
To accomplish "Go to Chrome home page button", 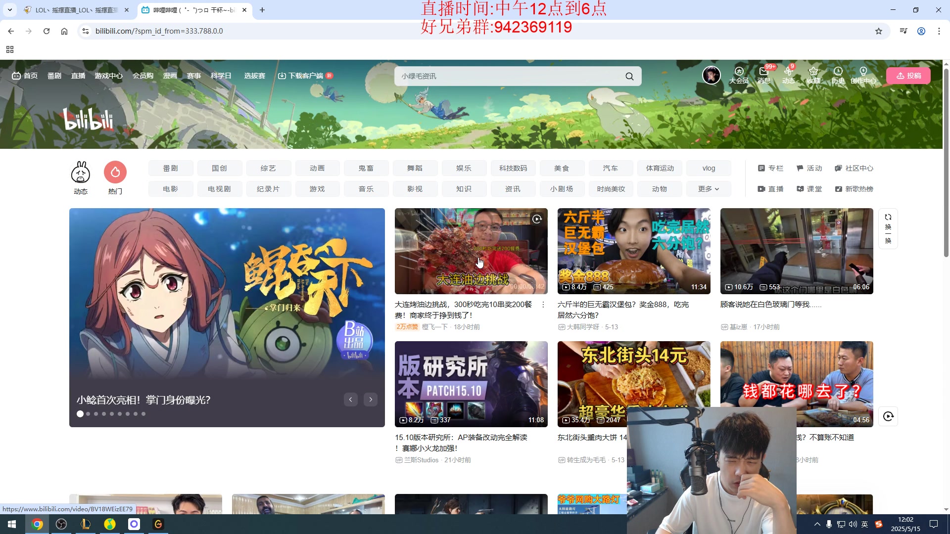I will click(x=64, y=31).
